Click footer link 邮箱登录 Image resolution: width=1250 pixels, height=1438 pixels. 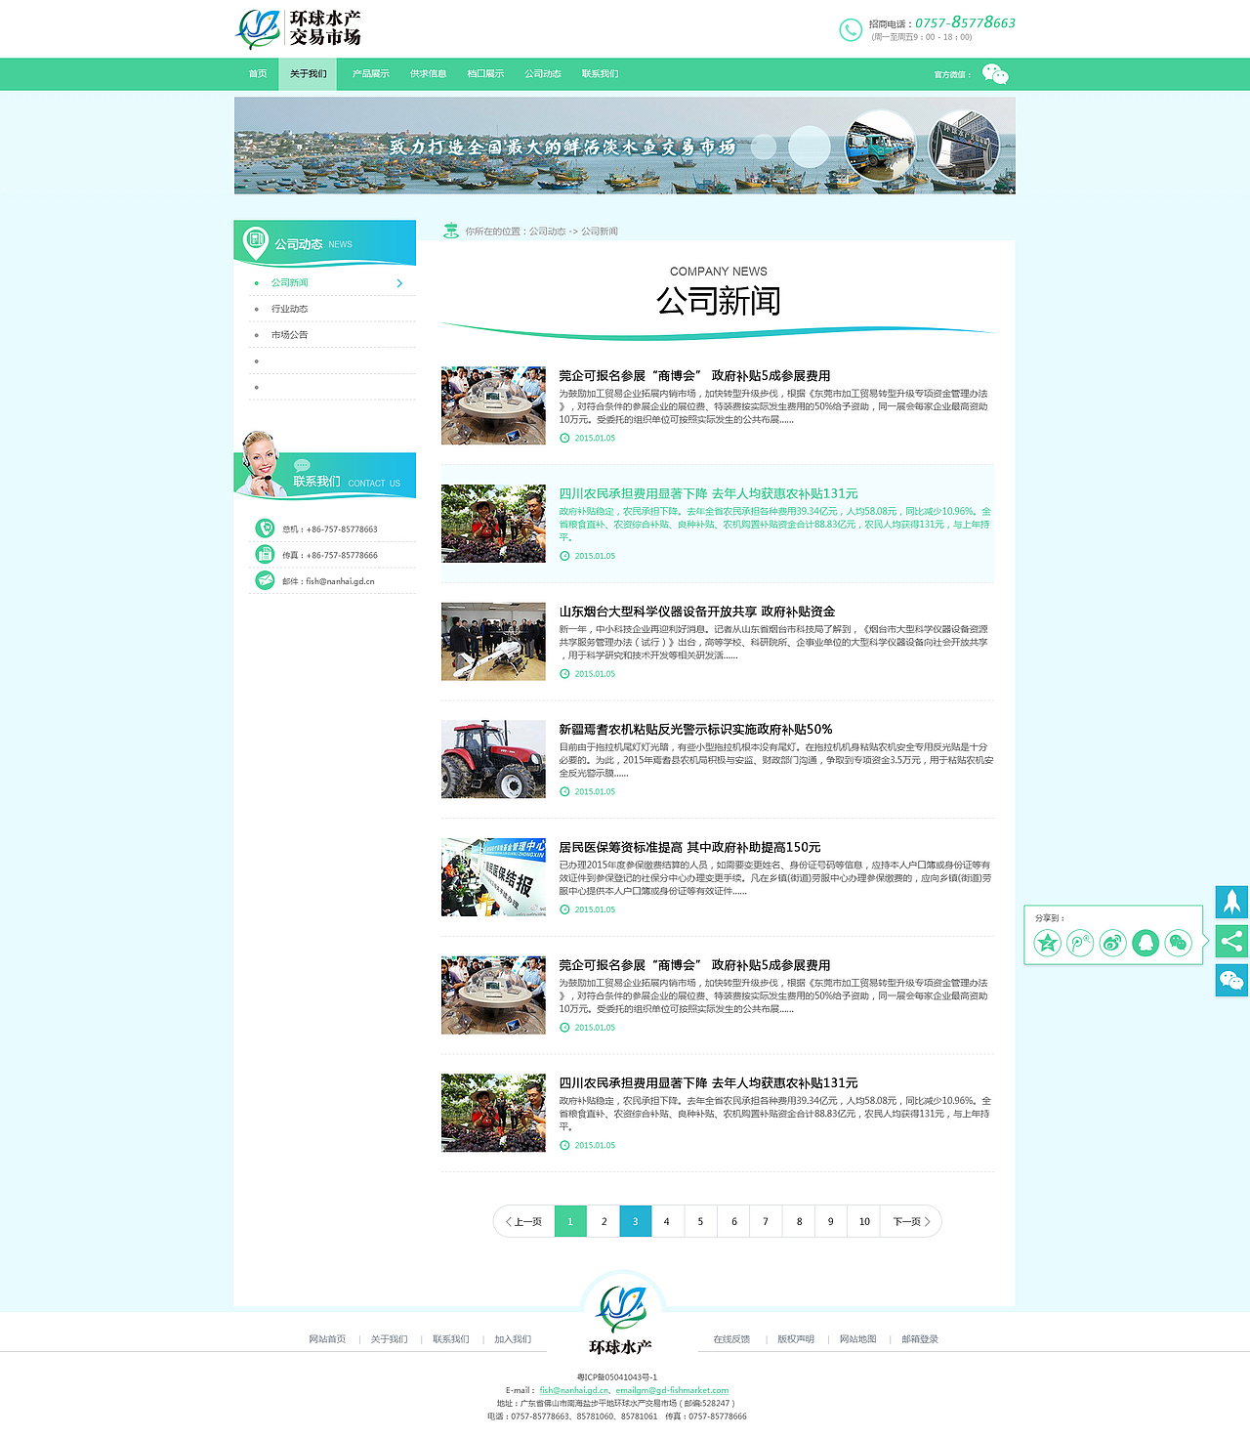(920, 1339)
